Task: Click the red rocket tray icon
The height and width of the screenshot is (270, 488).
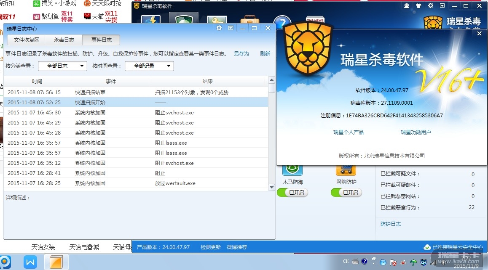Action: (403, 263)
